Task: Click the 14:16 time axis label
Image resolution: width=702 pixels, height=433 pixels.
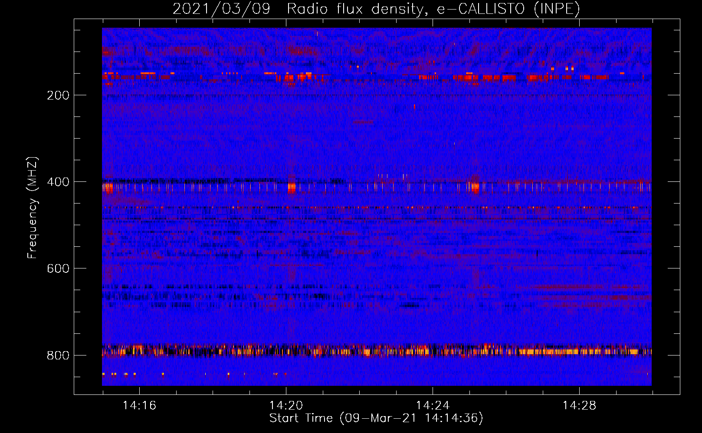Action: tap(139, 405)
